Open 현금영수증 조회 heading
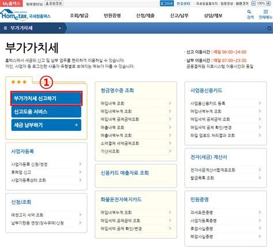The image size is (273, 247). pyautogui.click(x=117, y=90)
